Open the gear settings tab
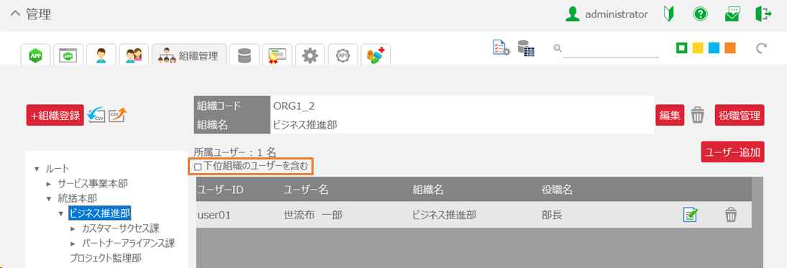The image size is (787, 268). click(309, 55)
